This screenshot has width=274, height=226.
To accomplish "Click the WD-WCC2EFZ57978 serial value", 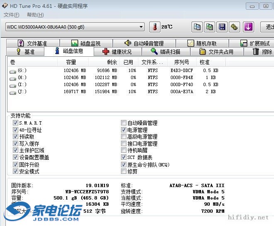I will (x=87, y=192).
